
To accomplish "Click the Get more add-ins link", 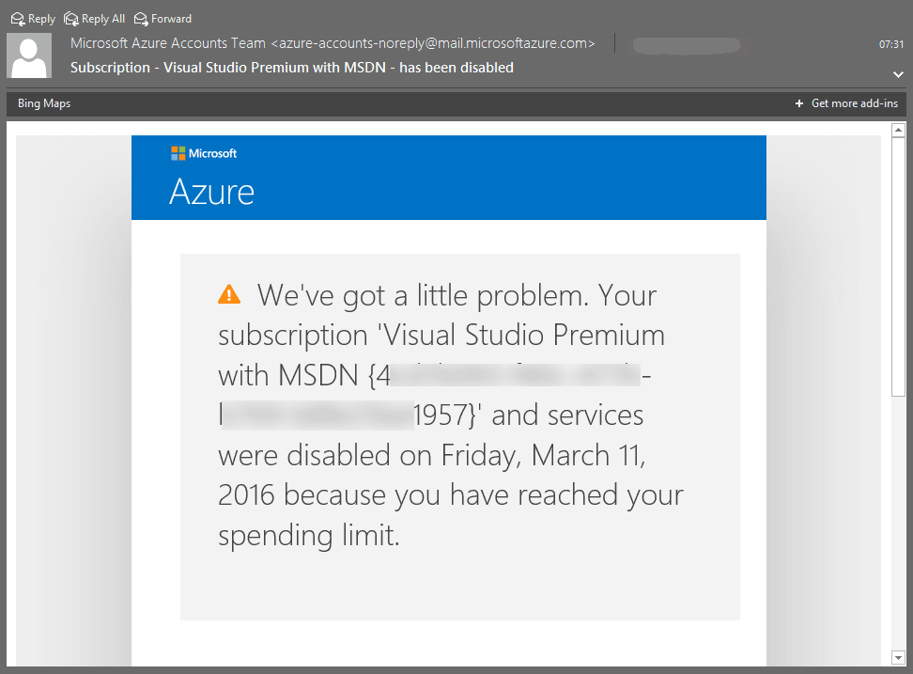I will (x=854, y=103).
